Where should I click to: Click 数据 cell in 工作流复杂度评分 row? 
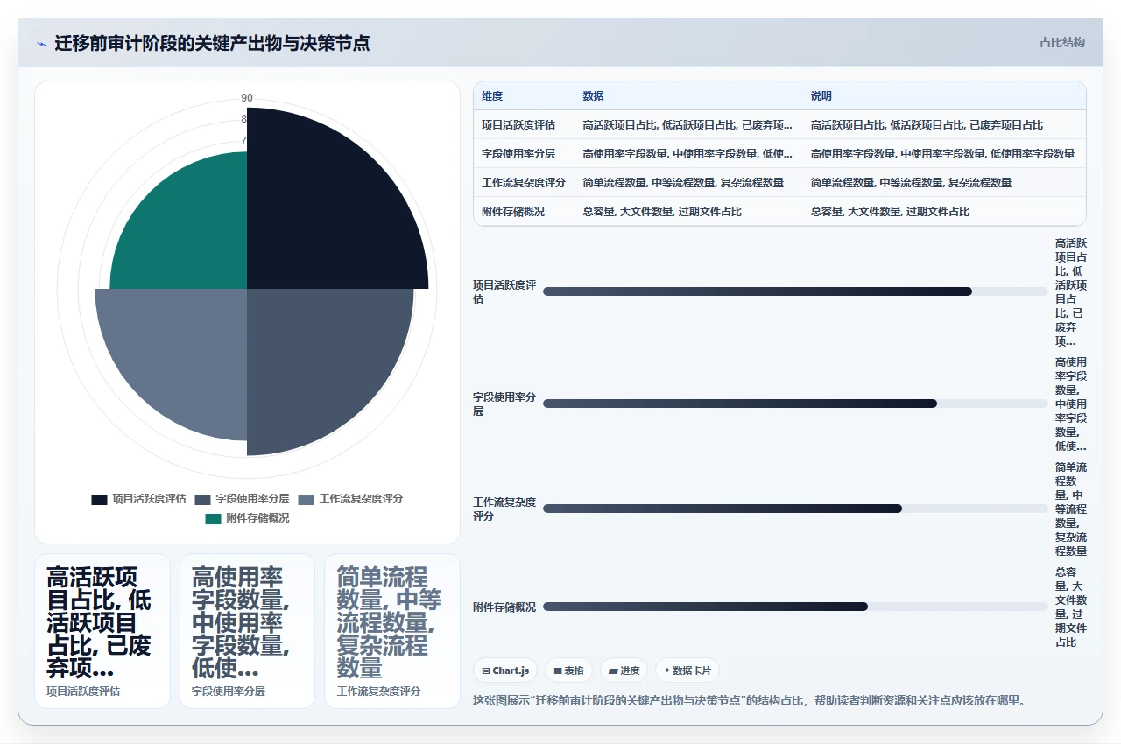[x=687, y=183]
